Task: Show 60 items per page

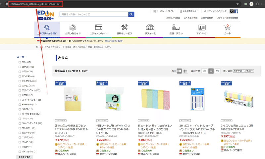Action: (211, 71)
